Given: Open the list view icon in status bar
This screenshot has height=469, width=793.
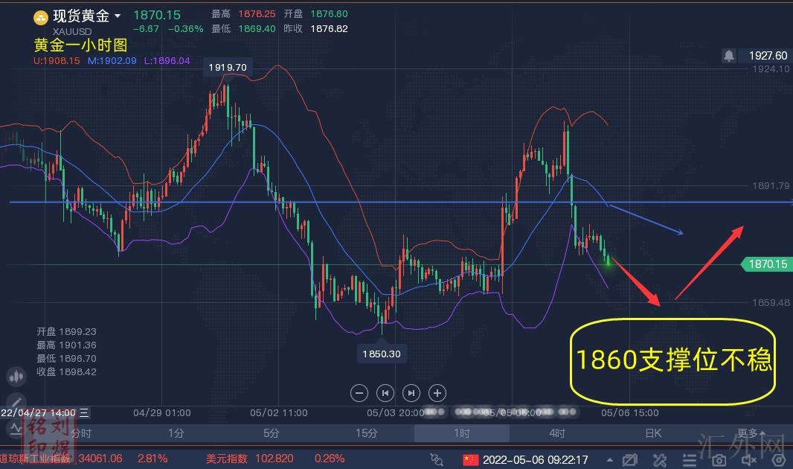Looking at the screenshot, I should (x=689, y=459).
